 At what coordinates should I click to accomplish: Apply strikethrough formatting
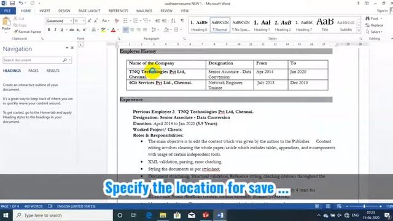tap(72, 30)
